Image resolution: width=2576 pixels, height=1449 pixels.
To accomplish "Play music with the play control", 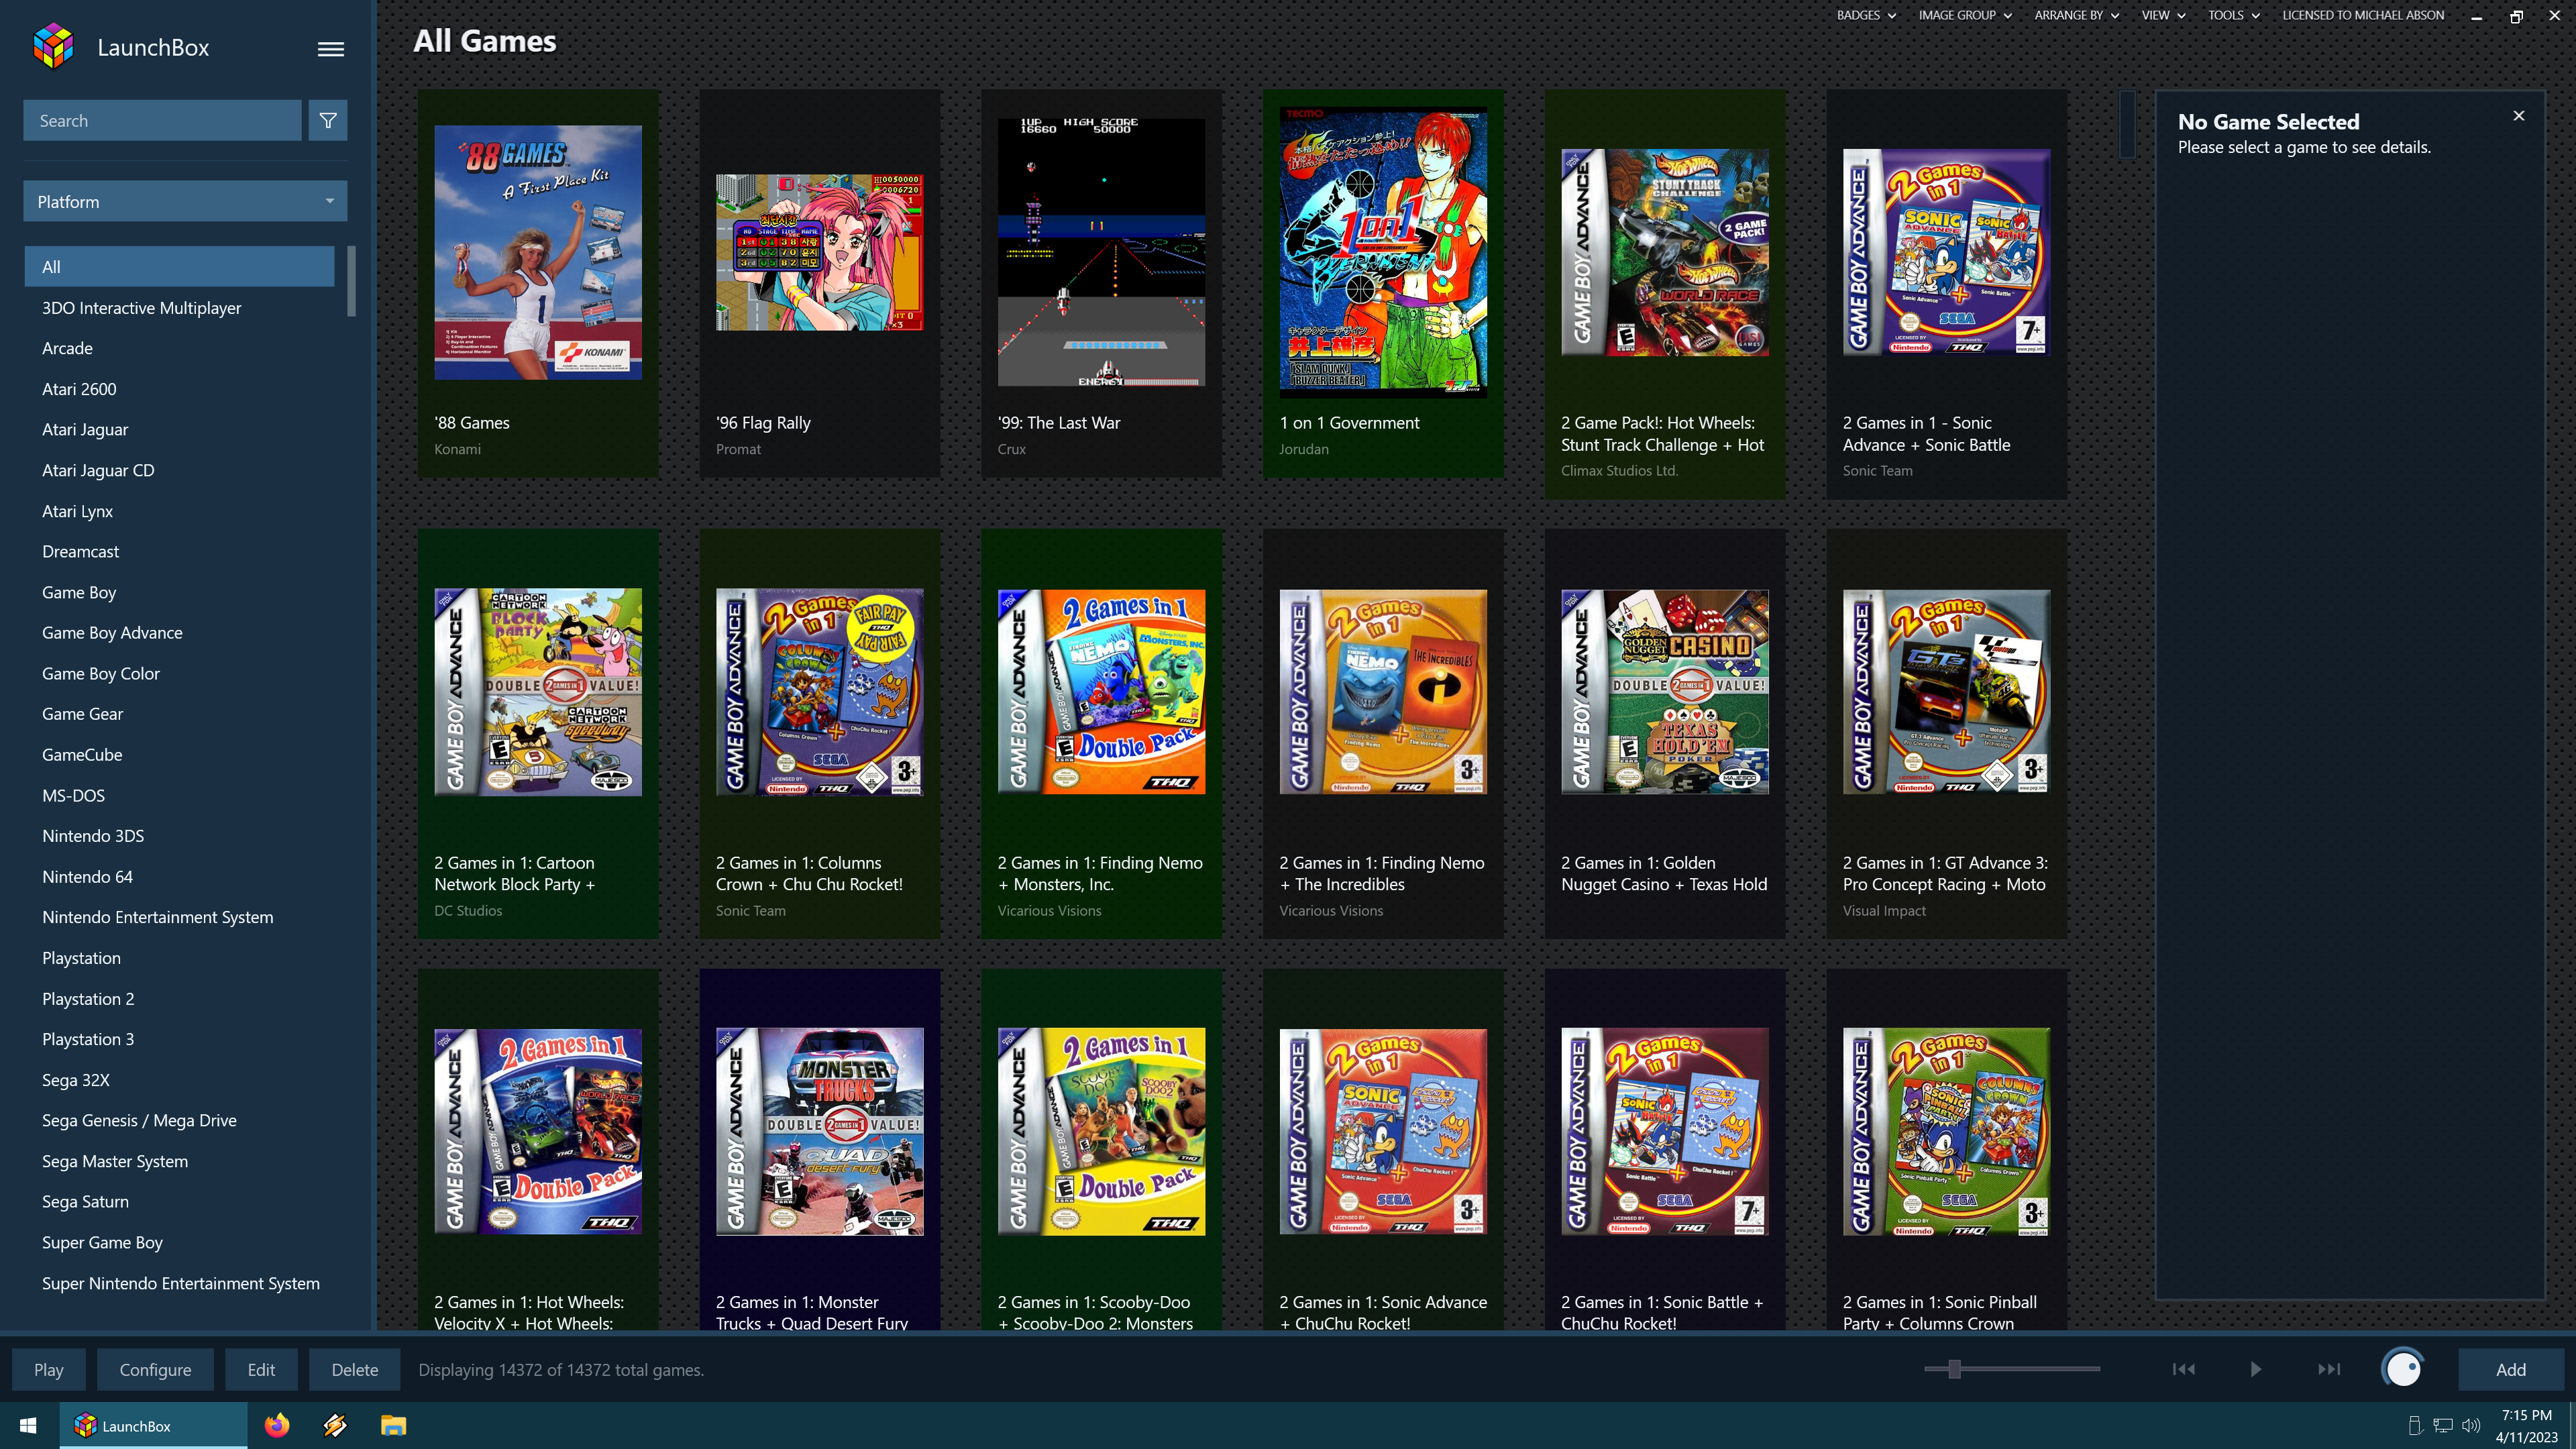I will click(2256, 1369).
